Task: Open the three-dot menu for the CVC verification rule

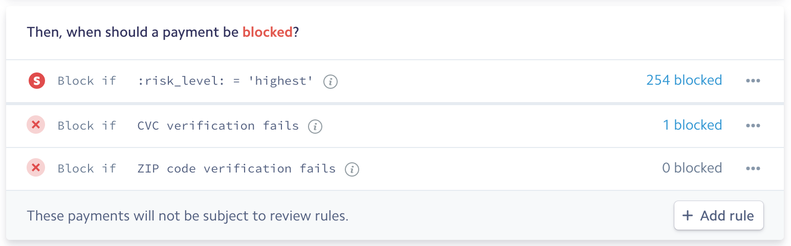Action: tap(753, 126)
